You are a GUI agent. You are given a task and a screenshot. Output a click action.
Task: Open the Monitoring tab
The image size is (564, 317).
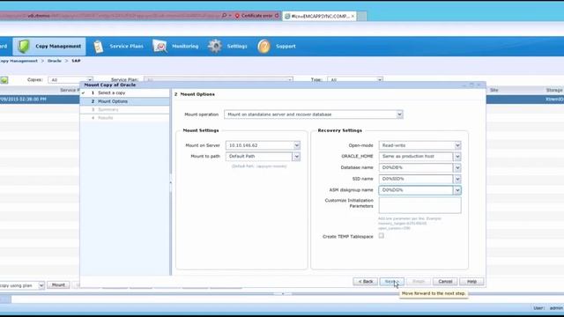[176, 47]
